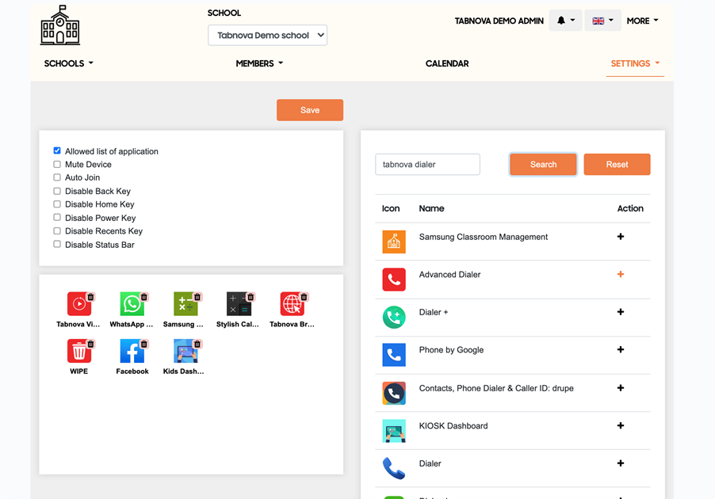Check the Disable Status Bar option

57,244
